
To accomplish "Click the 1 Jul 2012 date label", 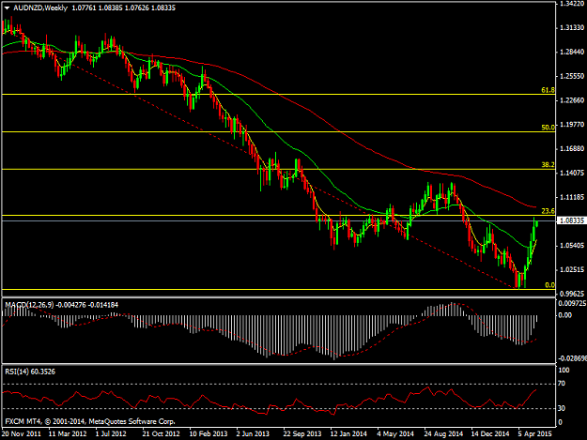I will click(111, 434).
